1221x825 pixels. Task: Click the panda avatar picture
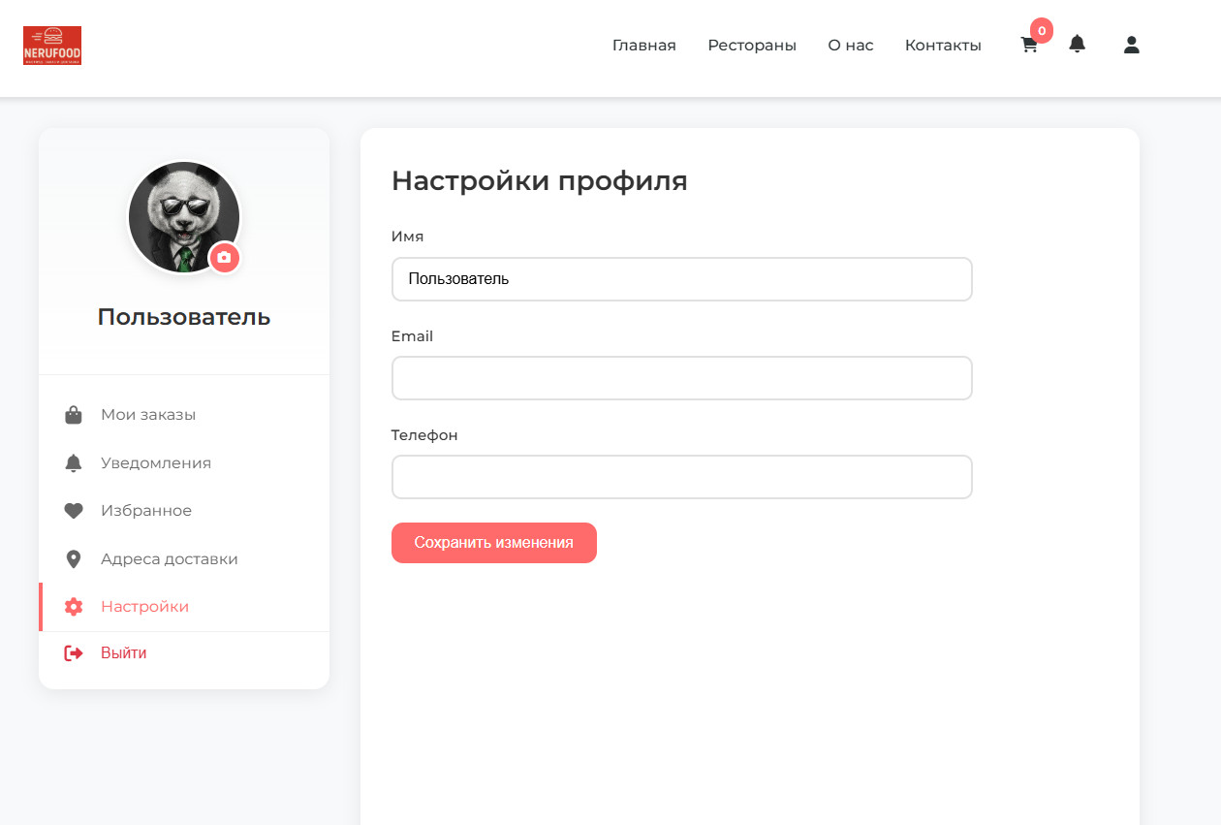[x=184, y=217]
